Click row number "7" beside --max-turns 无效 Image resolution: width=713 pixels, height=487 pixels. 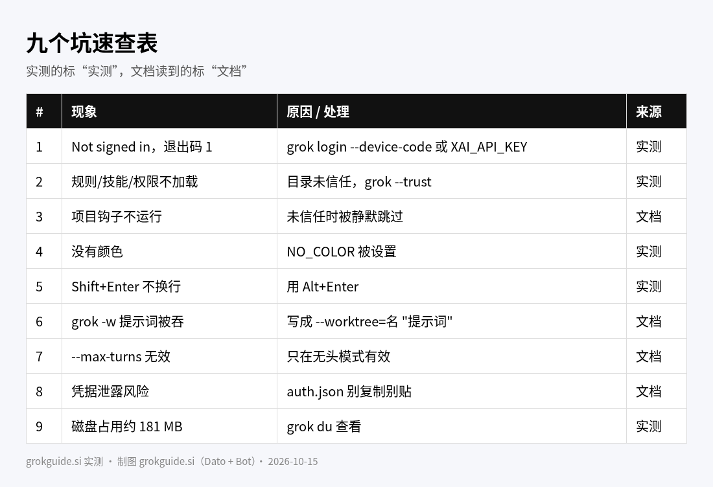click(x=44, y=356)
